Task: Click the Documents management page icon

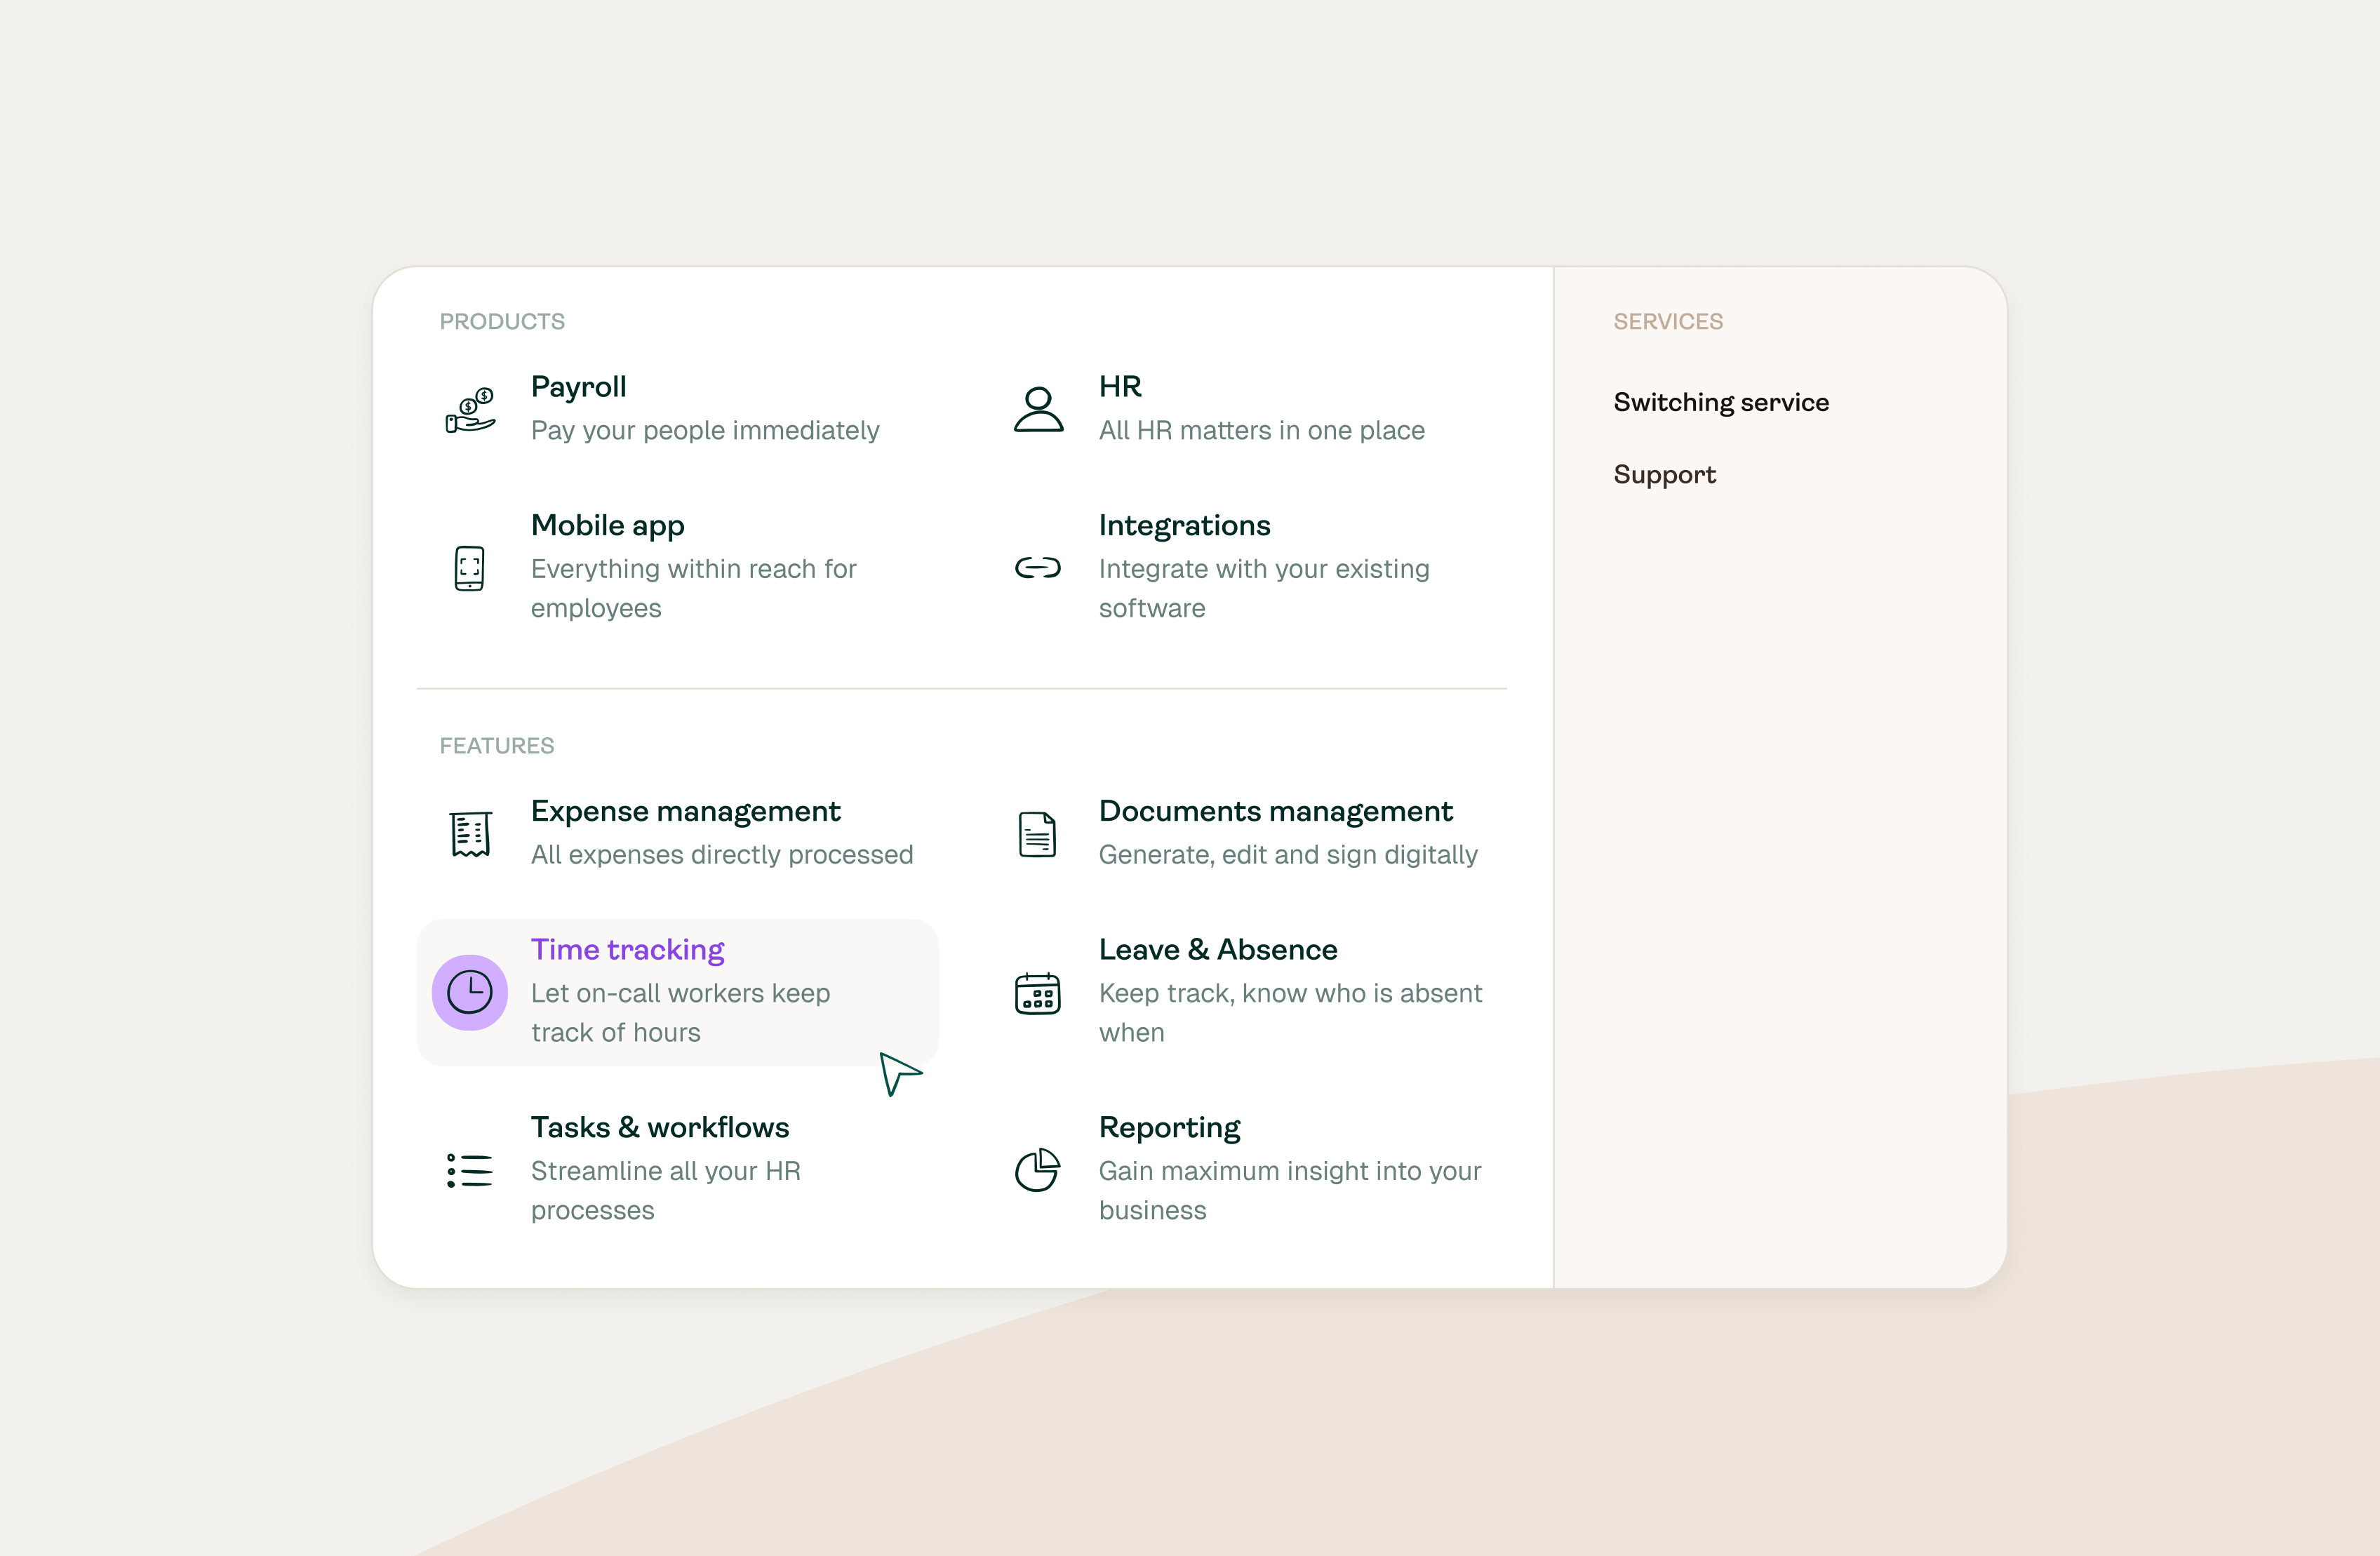Action: click(1037, 834)
